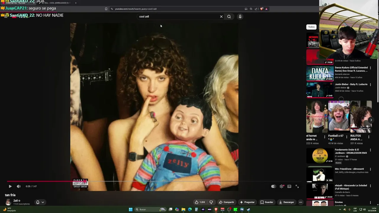Viewport: 379px width, 213px height.
Task: Start voice search with the microphone icon
Action: click(240, 17)
